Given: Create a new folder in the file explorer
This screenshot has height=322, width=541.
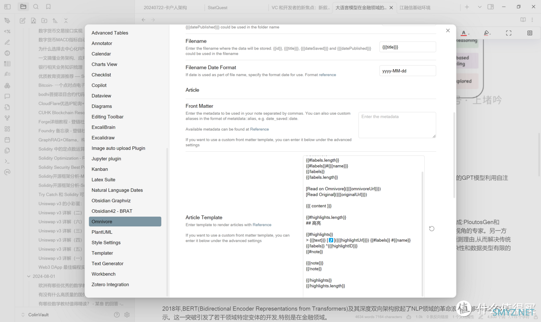Looking at the screenshot, I should coord(44,21).
